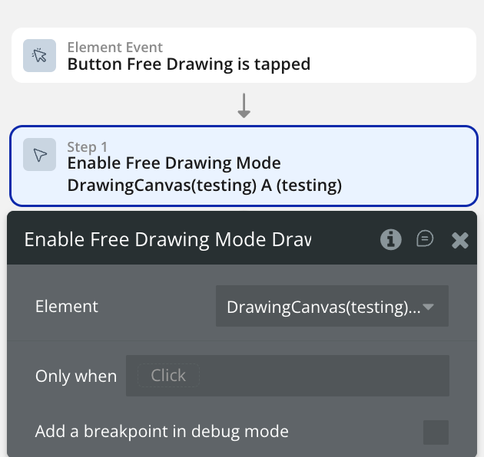Click the 'Only when' property label

click(x=76, y=376)
